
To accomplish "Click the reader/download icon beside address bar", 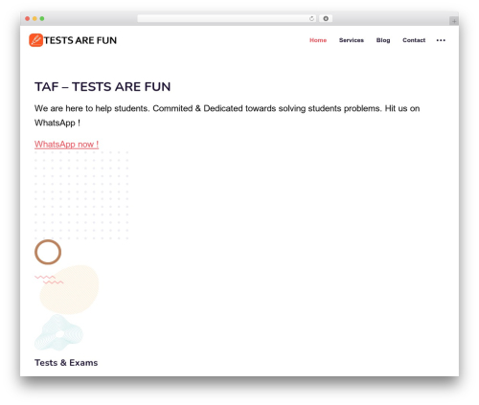I will [x=326, y=18].
